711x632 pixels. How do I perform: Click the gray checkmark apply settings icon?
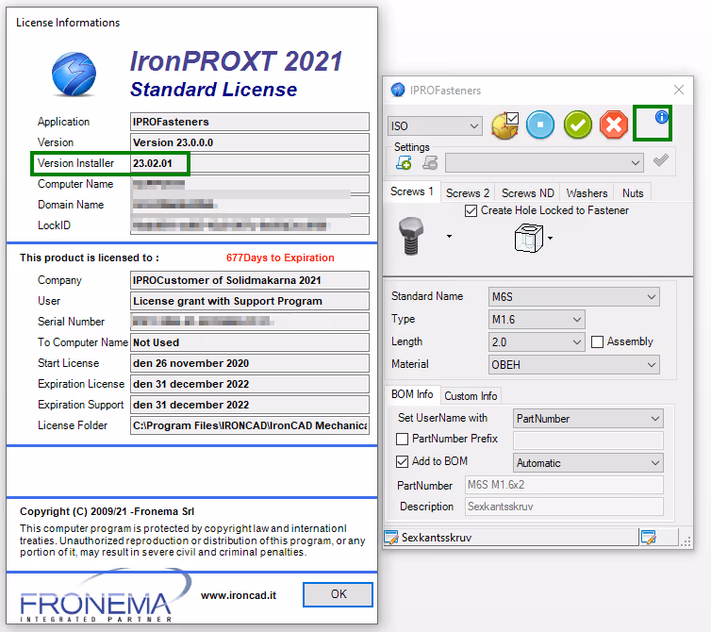coord(661,160)
